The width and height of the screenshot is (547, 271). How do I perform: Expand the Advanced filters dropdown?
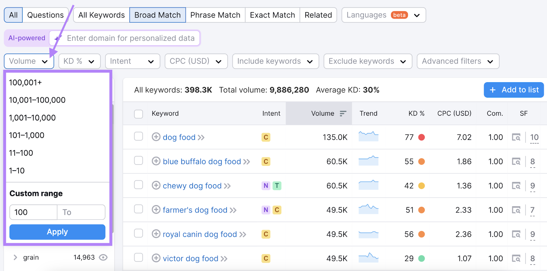[x=458, y=61]
